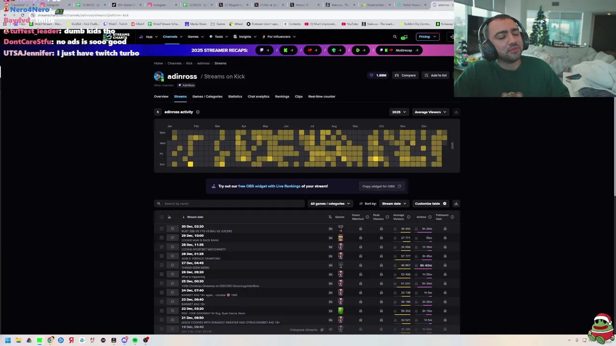Download the activity heatmap data
This screenshot has width=616, height=346.
point(456,112)
